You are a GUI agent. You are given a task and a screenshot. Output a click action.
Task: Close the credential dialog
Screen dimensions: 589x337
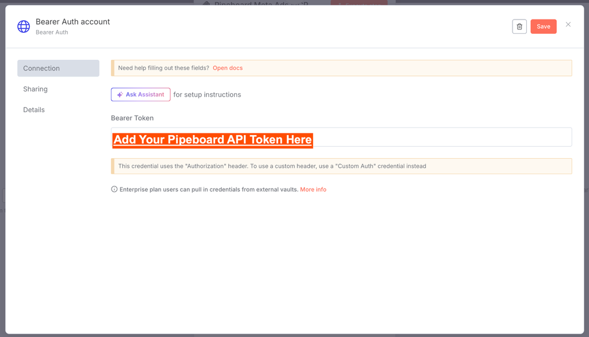click(568, 24)
